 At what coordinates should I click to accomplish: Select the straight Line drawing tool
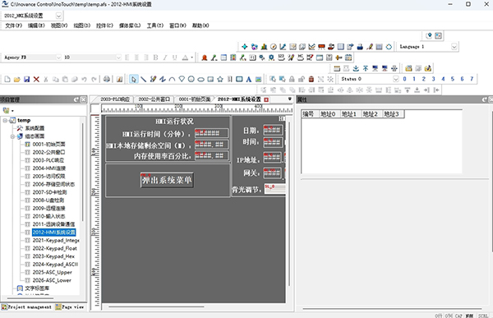143,79
